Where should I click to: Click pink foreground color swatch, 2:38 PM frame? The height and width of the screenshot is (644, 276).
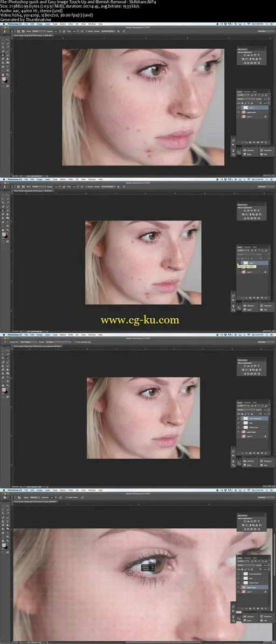[x=4, y=79]
